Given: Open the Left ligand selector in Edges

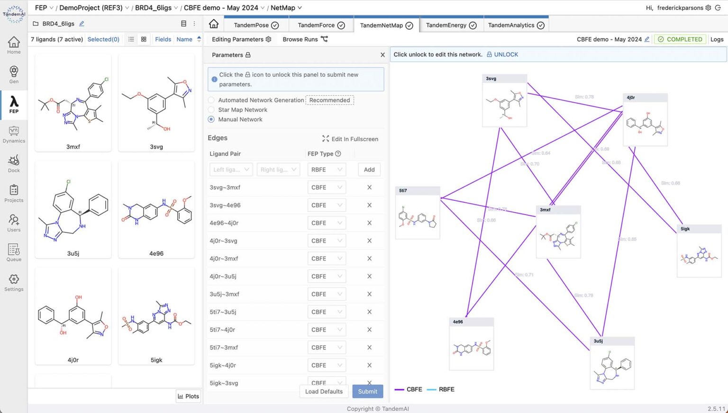Looking at the screenshot, I should point(231,169).
